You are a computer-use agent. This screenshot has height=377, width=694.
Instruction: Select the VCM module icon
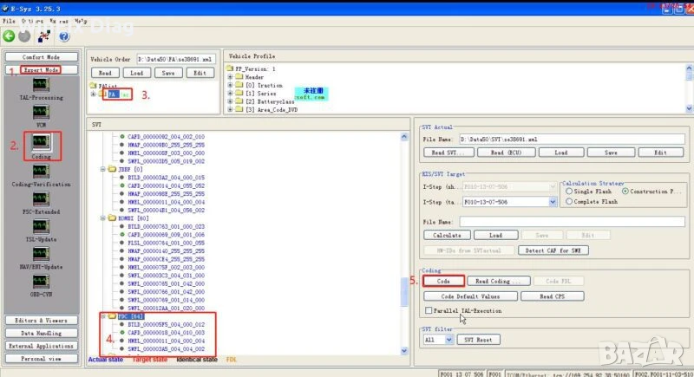click(41, 110)
